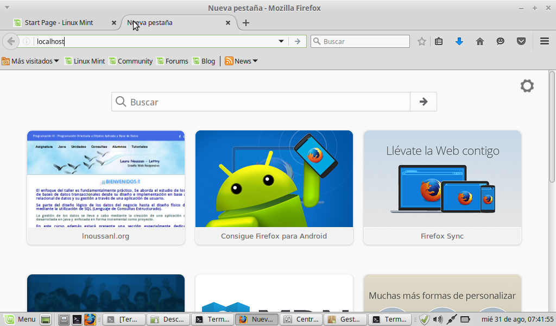Open the Firefox hamburger menu
556x326 pixels.
545,41
